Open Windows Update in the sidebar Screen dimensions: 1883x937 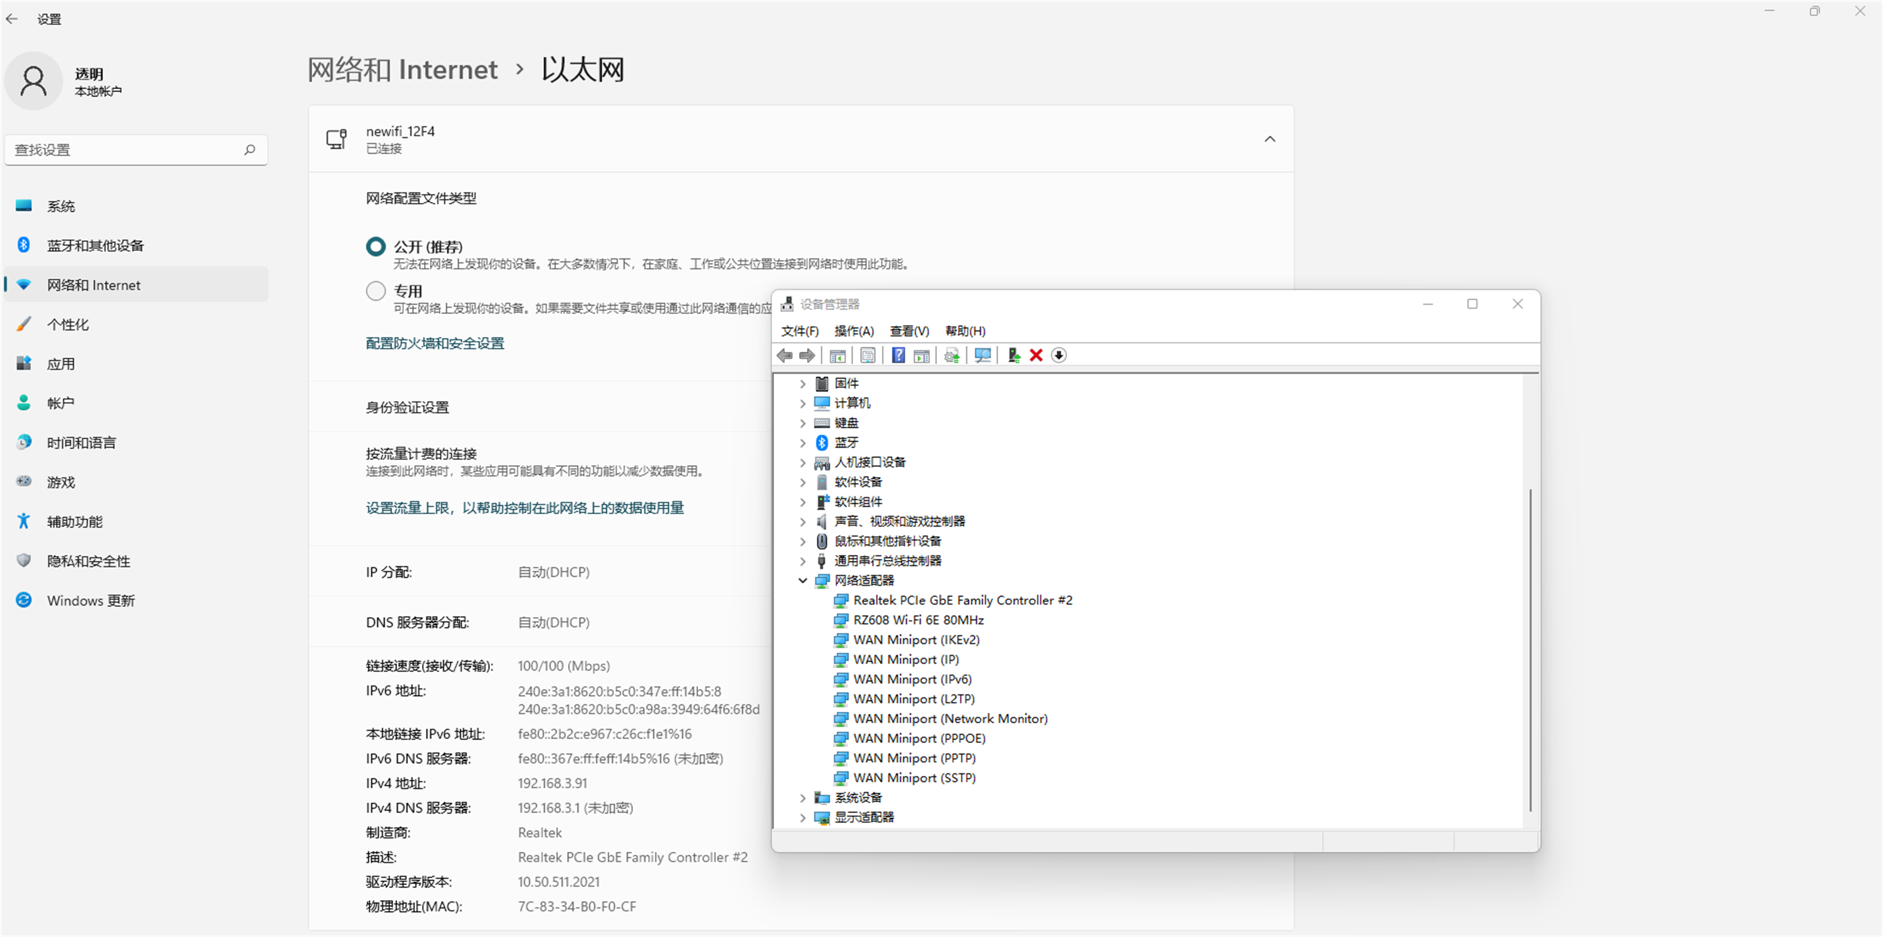136,600
